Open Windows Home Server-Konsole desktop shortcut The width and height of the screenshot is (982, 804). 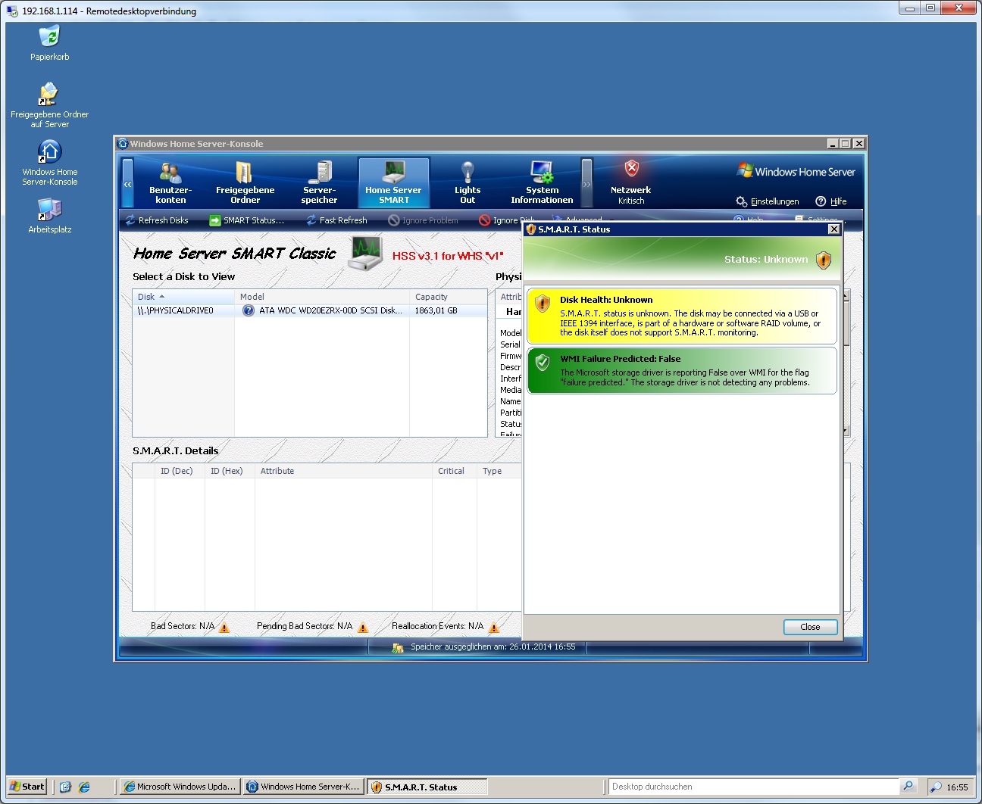pyautogui.click(x=50, y=163)
